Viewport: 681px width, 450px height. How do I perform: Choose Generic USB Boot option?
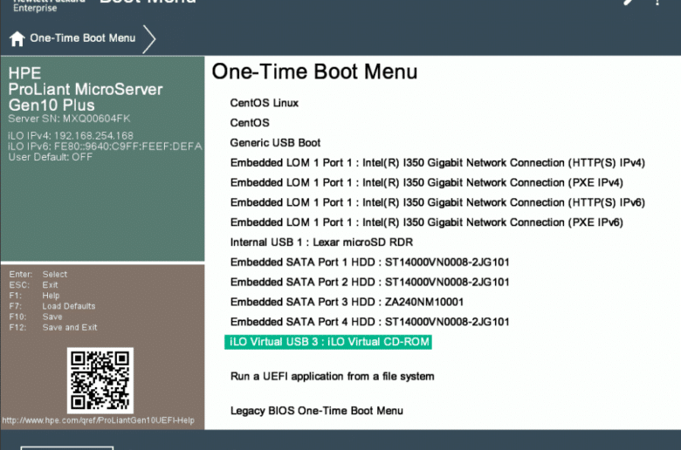tap(275, 143)
